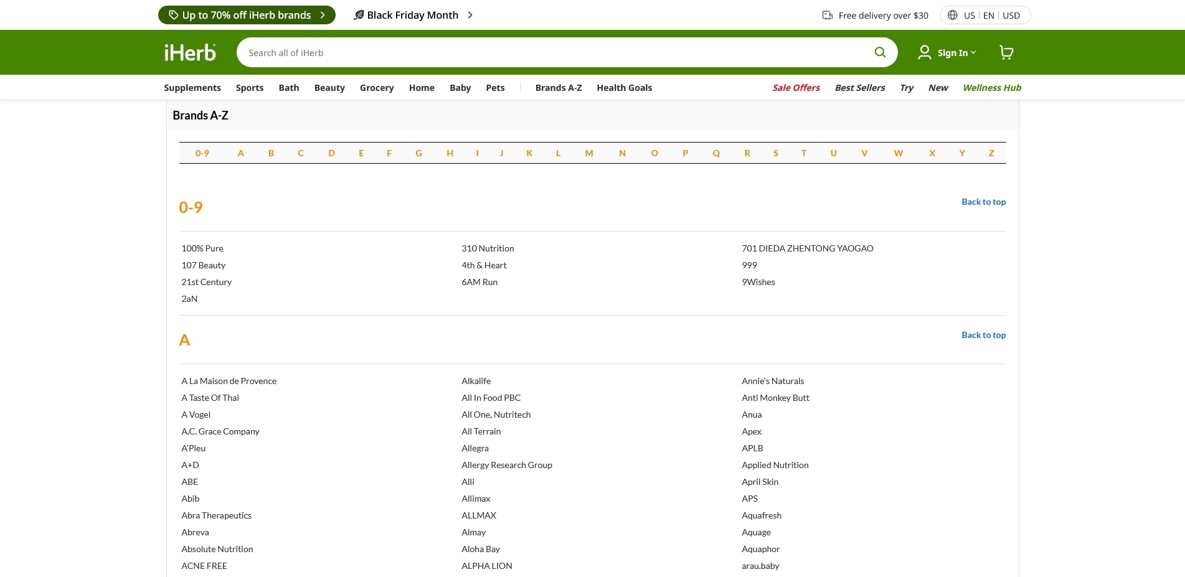Click the Sign In user icon
The image size is (1185, 577).
tap(924, 52)
